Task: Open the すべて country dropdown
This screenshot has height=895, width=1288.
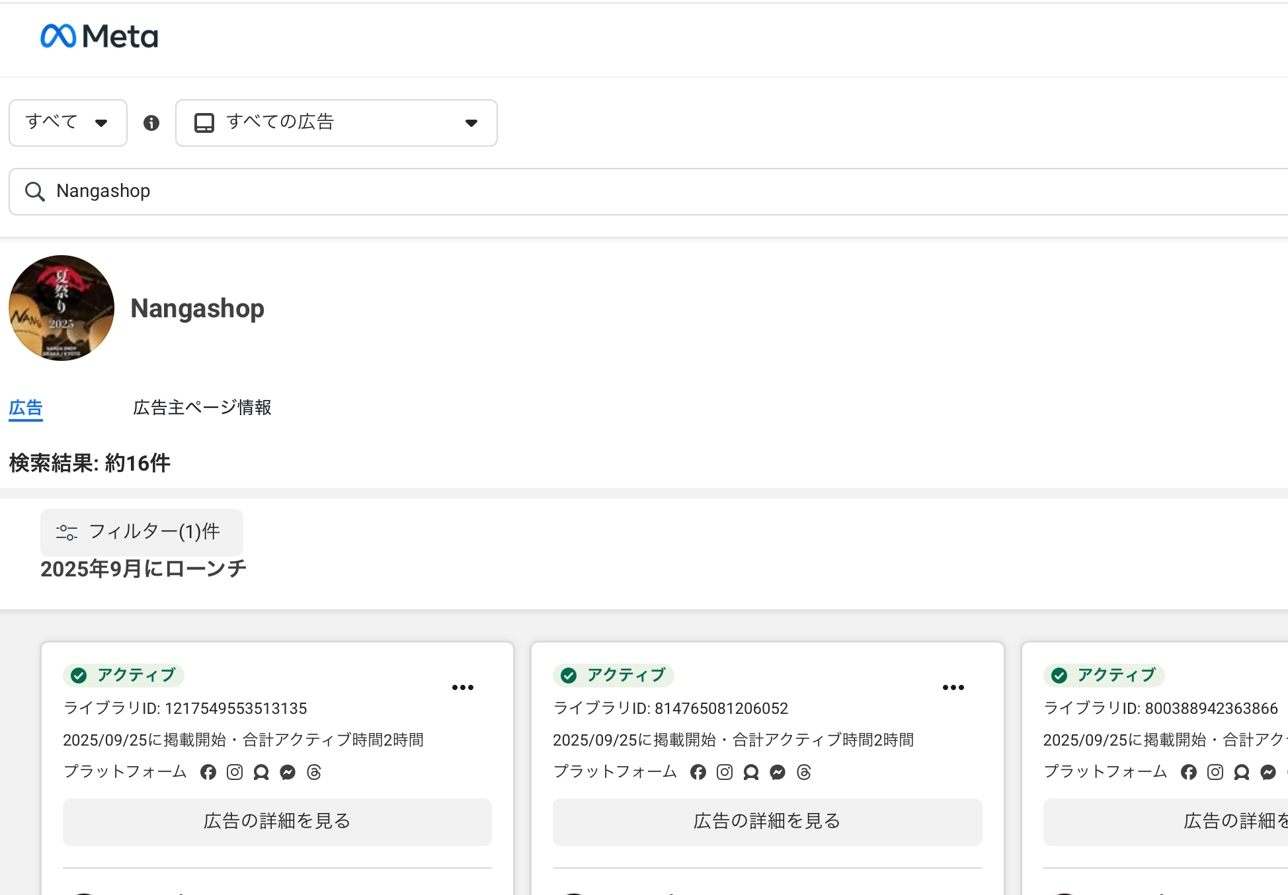Action: tap(67, 123)
